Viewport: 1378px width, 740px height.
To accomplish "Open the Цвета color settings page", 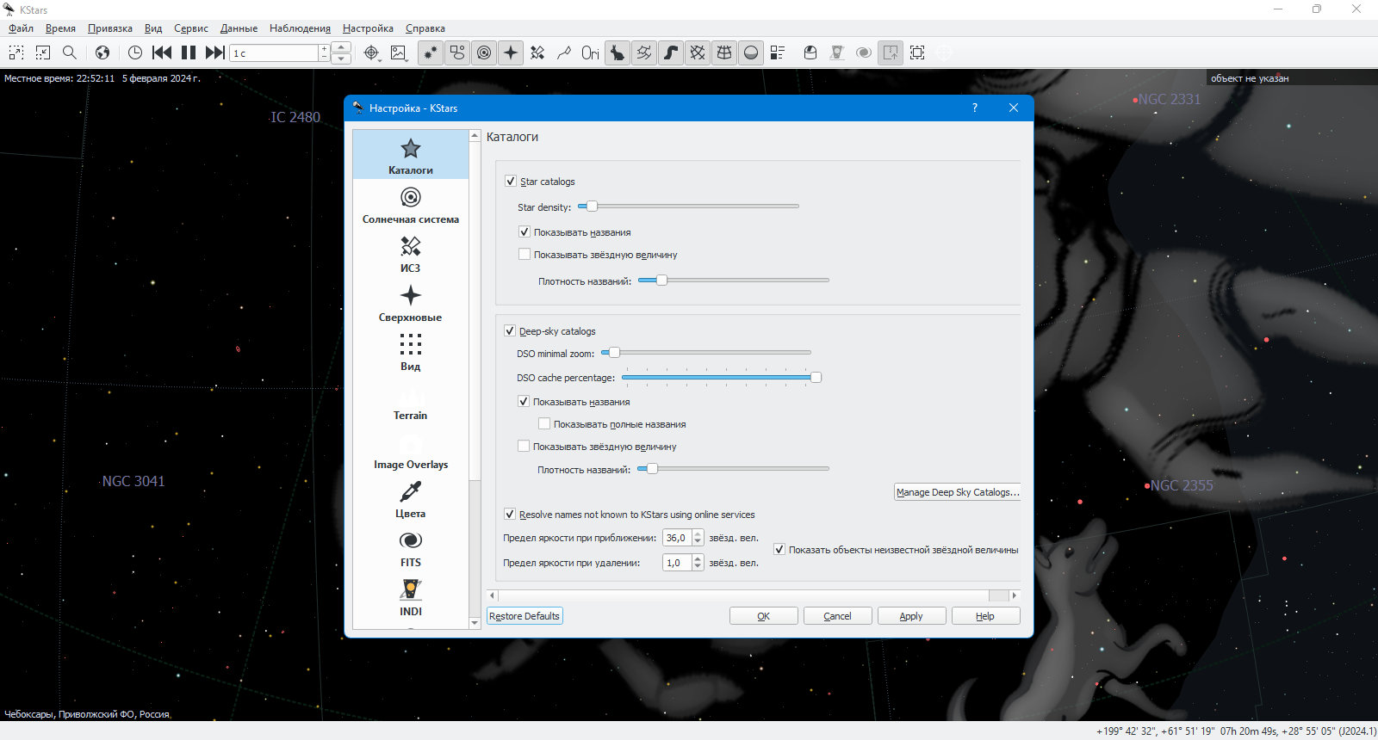I will [411, 499].
